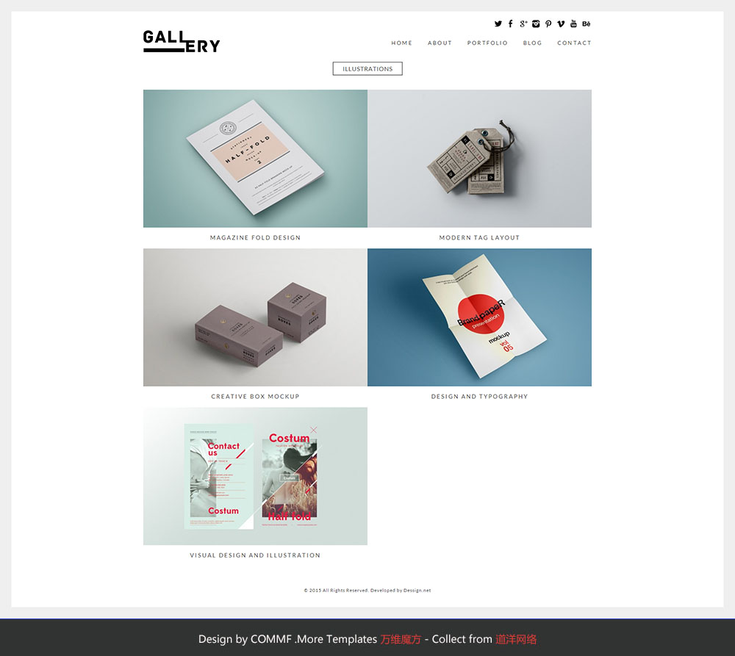Follow the red 万维魔方 footer link
This screenshot has height=656, width=735.
401,639
